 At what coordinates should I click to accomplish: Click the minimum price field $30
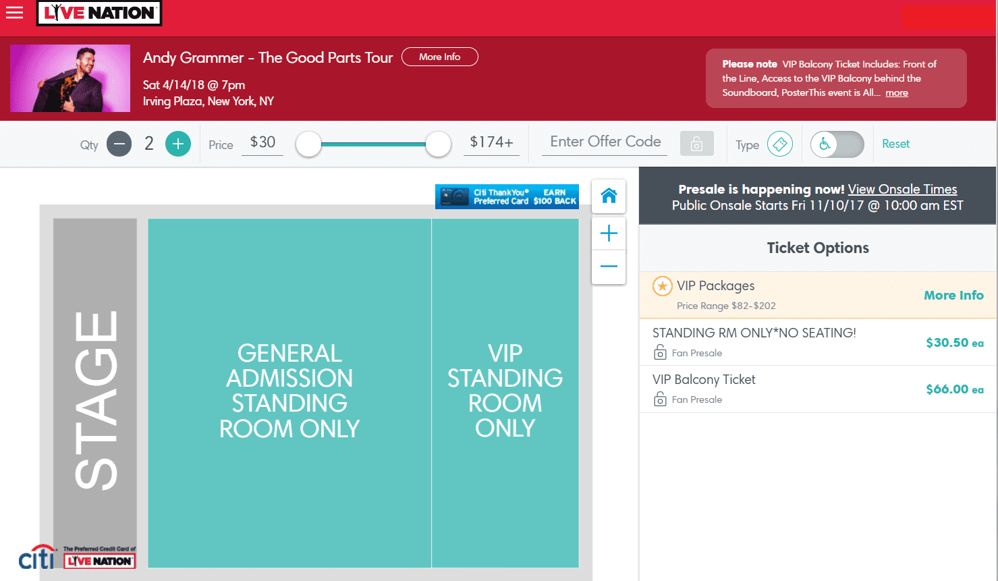coord(262,142)
